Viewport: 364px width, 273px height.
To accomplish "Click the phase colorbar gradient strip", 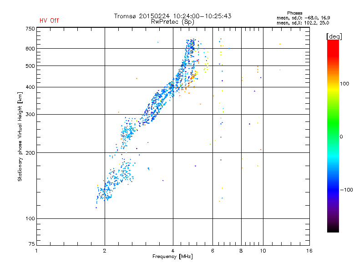I will click(x=333, y=136).
